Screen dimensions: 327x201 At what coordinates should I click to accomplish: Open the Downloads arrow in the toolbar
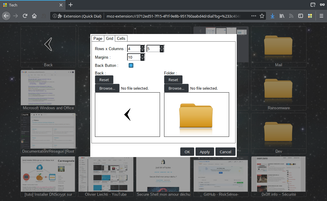point(272,16)
